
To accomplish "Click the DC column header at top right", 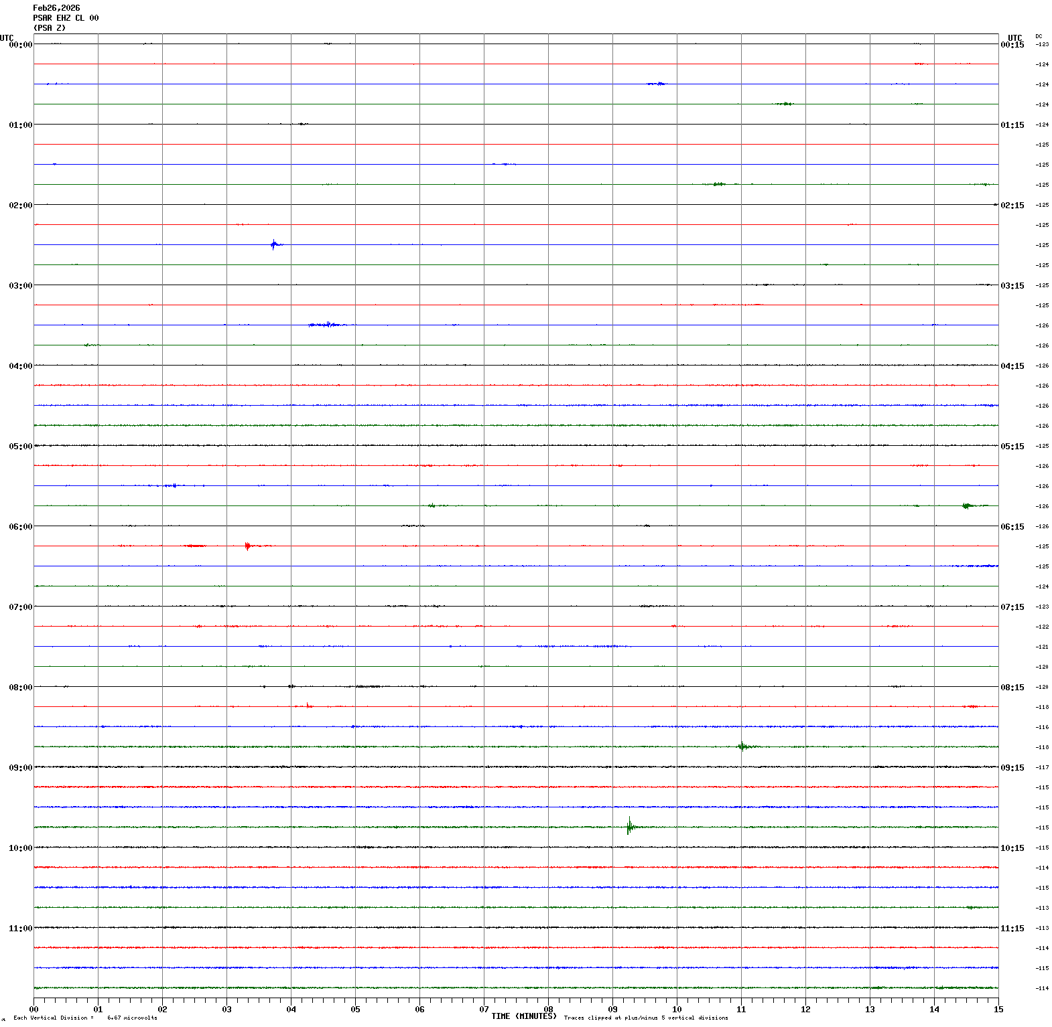I will click(x=1039, y=36).
